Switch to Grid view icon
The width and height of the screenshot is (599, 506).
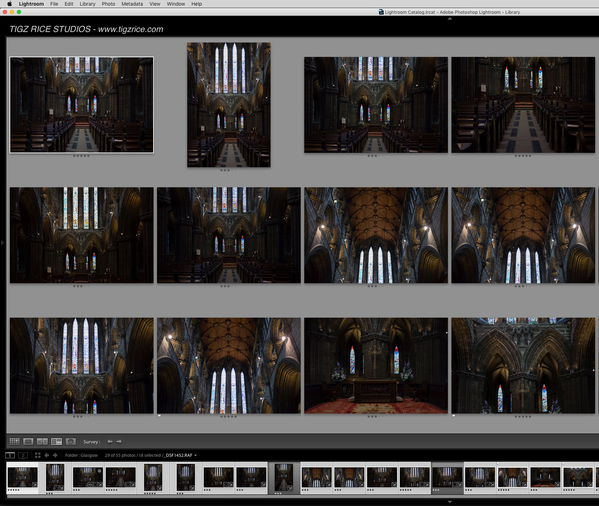(14, 442)
